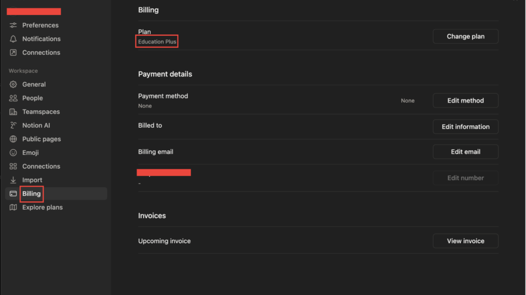The width and height of the screenshot is (526, 295).
Task: Click the Emoji smiley icon
Action: [13, 153]
